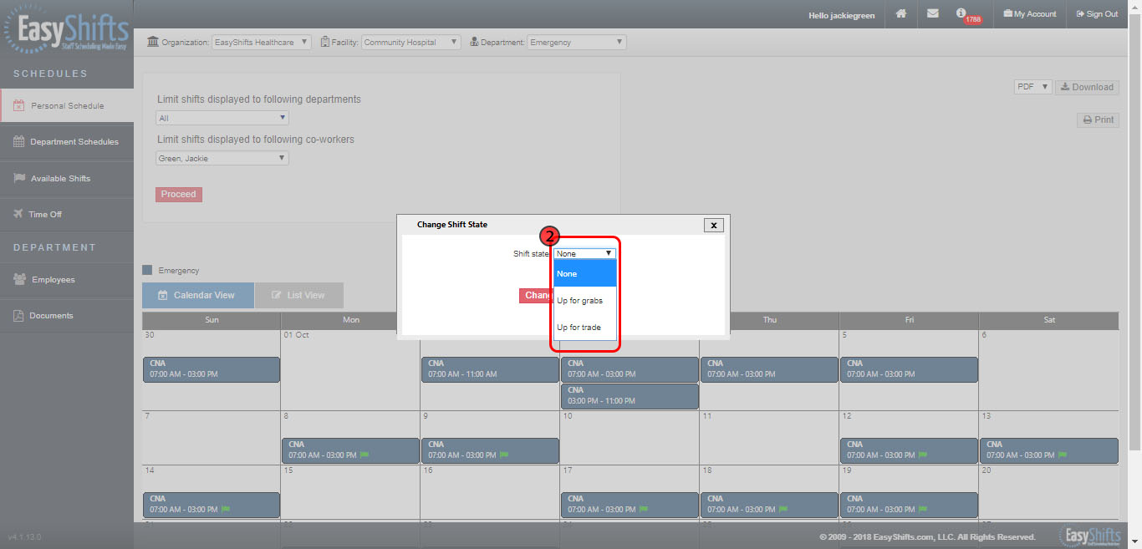Expand the Organization dropdown

coord(262,42)
